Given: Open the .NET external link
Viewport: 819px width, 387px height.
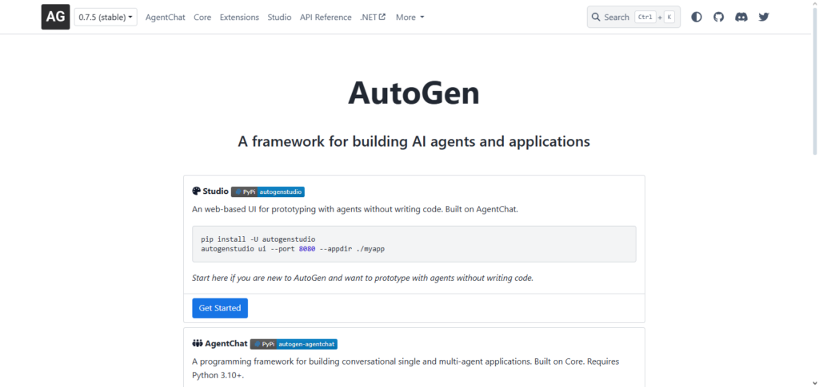Looking at the screenshot, I should [373, 18].
